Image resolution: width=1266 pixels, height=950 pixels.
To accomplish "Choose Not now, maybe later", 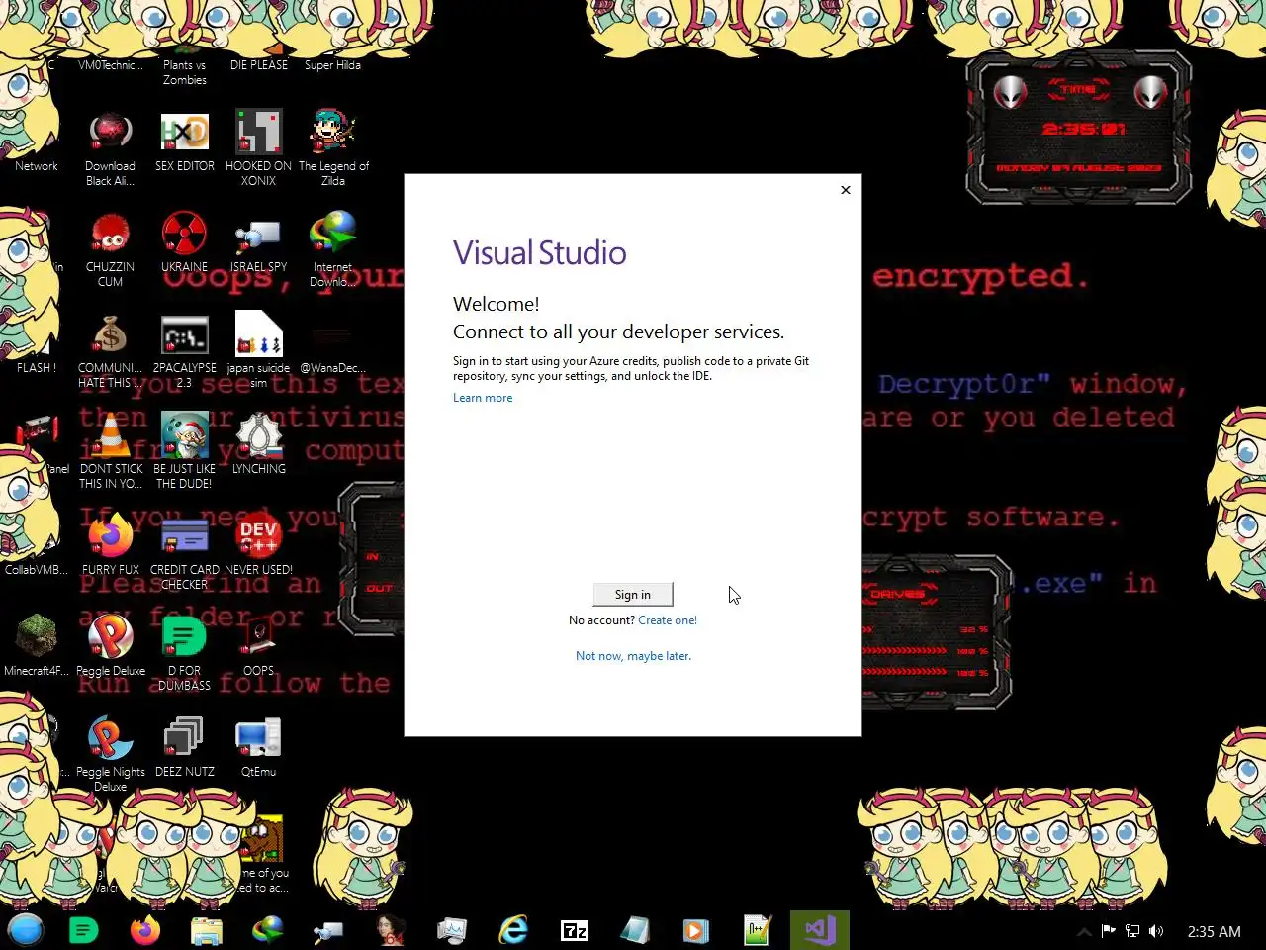I will point(633,656).
